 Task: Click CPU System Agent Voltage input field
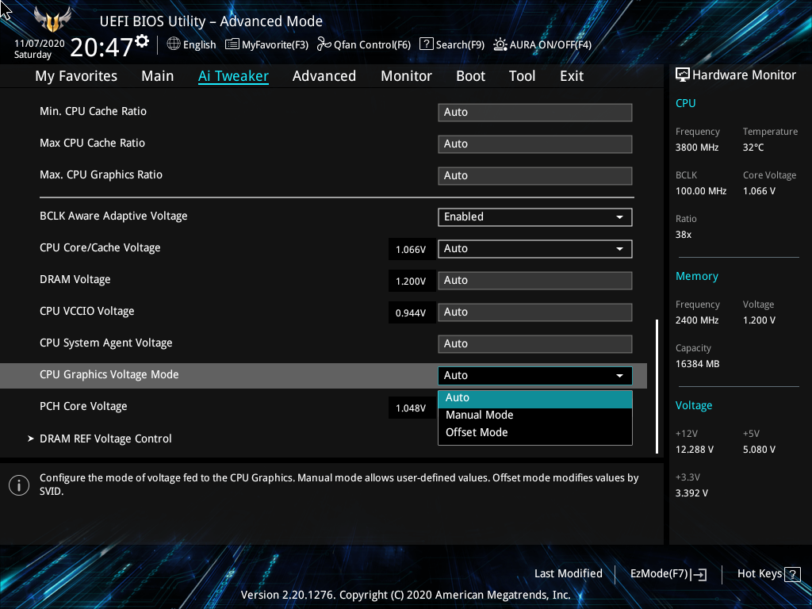point(535,344)
